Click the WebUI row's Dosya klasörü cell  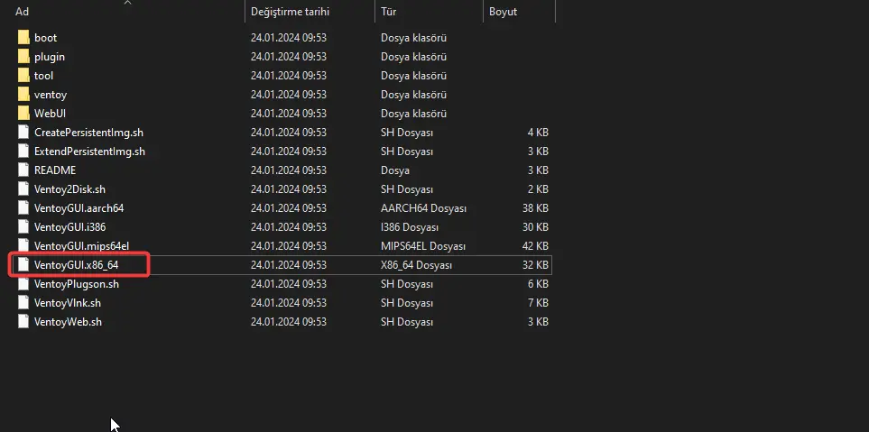[413, 114]
